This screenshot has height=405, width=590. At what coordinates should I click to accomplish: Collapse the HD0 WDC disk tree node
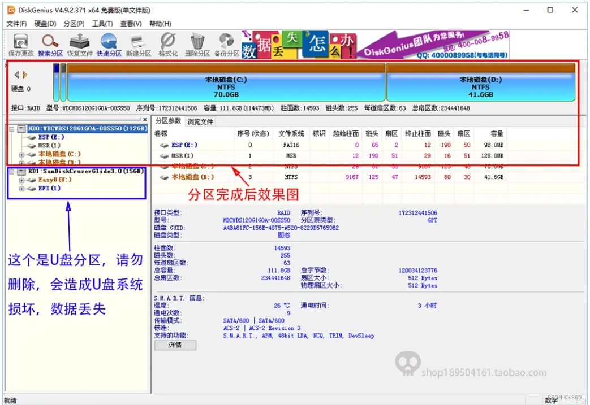[12, 128]
